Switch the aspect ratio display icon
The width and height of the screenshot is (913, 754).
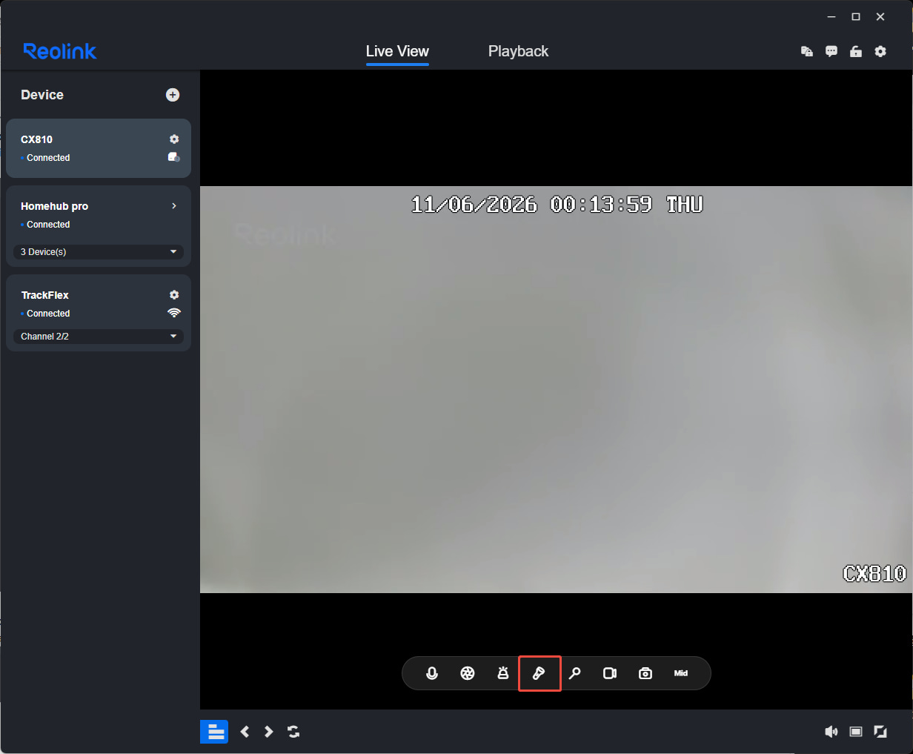pos(856,732)
